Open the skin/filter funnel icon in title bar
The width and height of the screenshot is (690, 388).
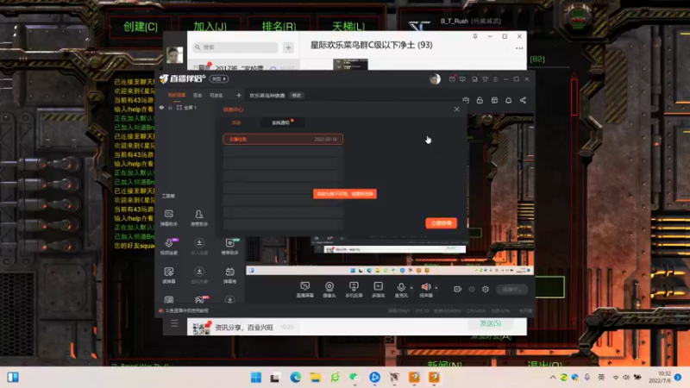(x=485, y=79)
